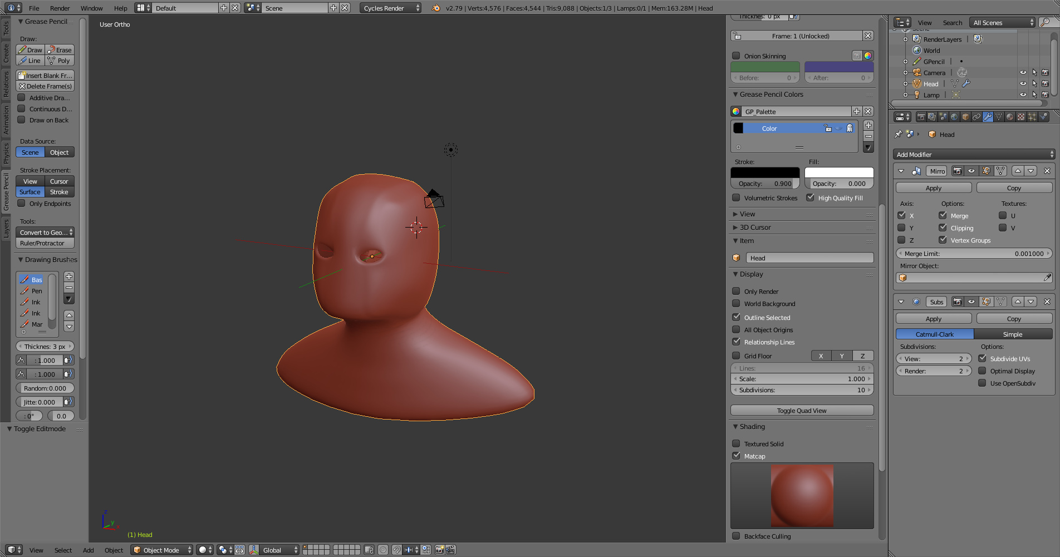Open the Mesh Data properties tab (triangle icon)

pyautogui.click(x=999, y=117)
